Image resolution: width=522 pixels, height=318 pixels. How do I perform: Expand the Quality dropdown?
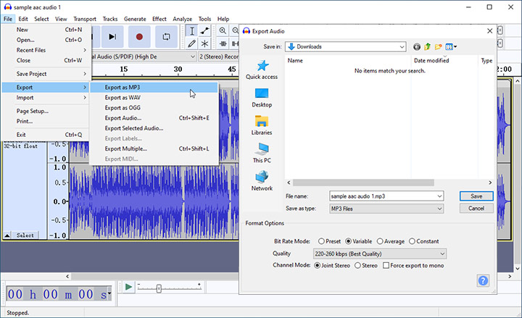380,254
